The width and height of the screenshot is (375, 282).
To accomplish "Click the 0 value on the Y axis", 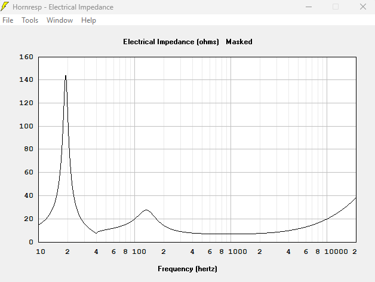I will click(31, 242).
